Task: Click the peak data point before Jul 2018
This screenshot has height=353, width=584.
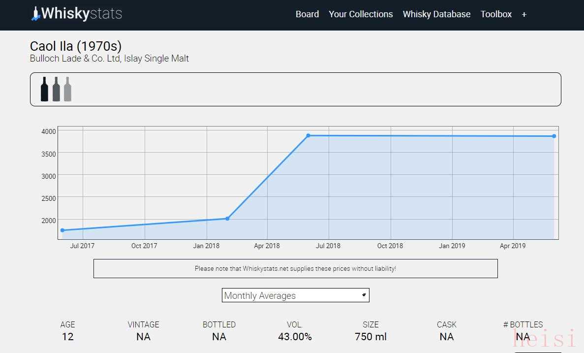Action: (x=308, y=135)
